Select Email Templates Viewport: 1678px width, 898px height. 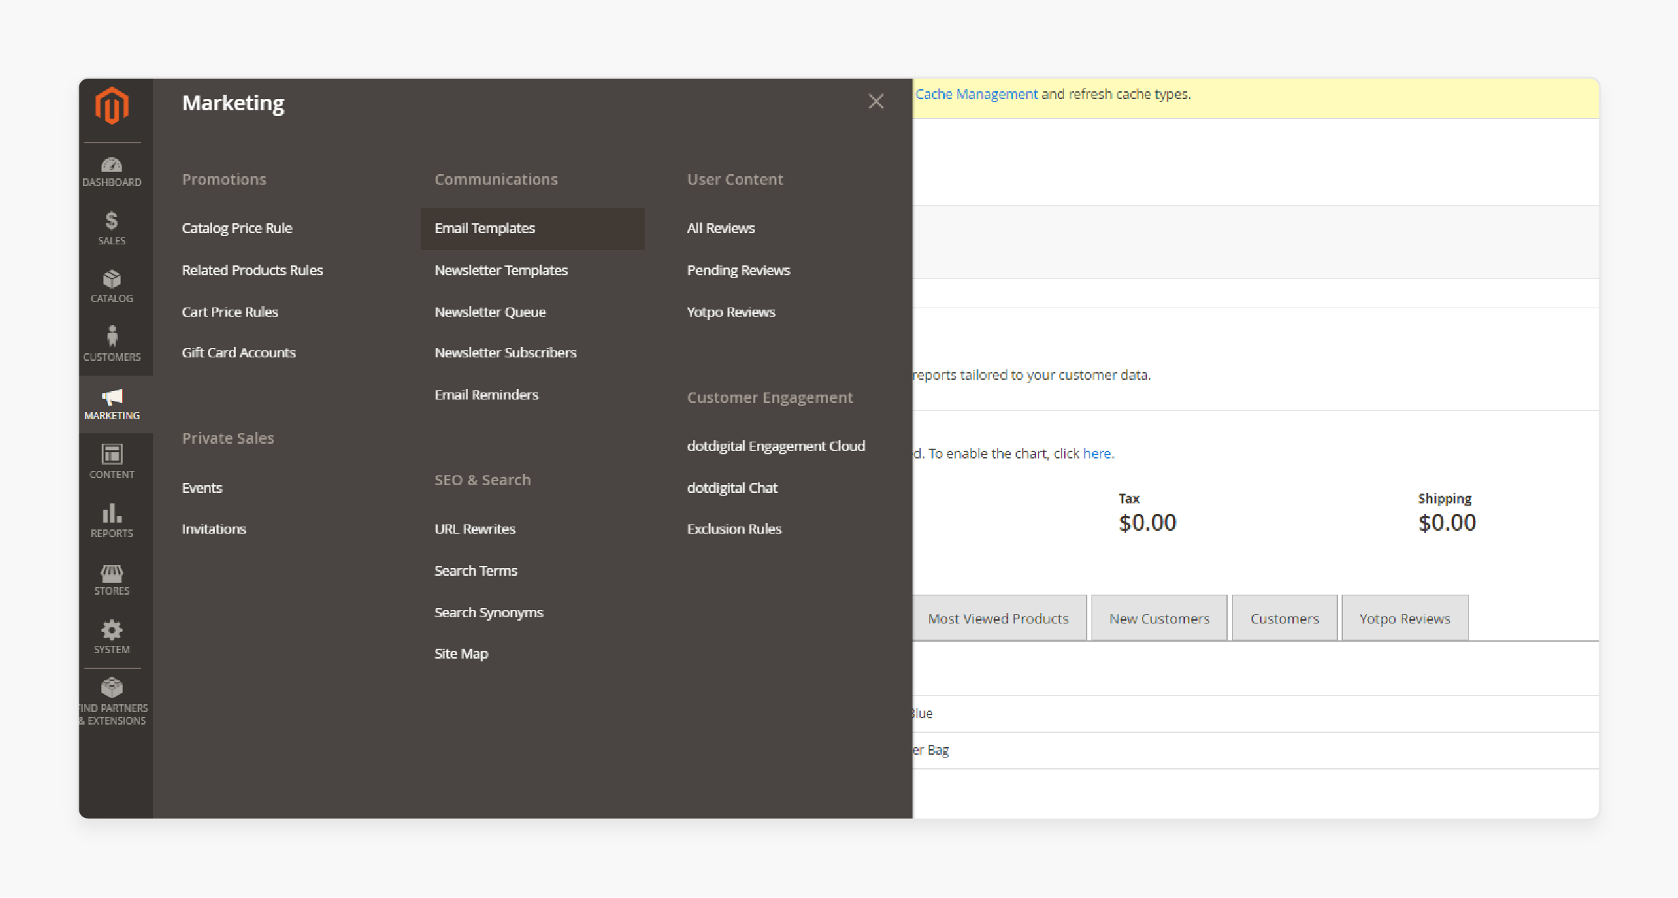pos(532,228)
